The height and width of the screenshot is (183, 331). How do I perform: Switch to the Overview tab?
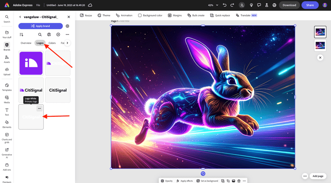coord(26,43)
